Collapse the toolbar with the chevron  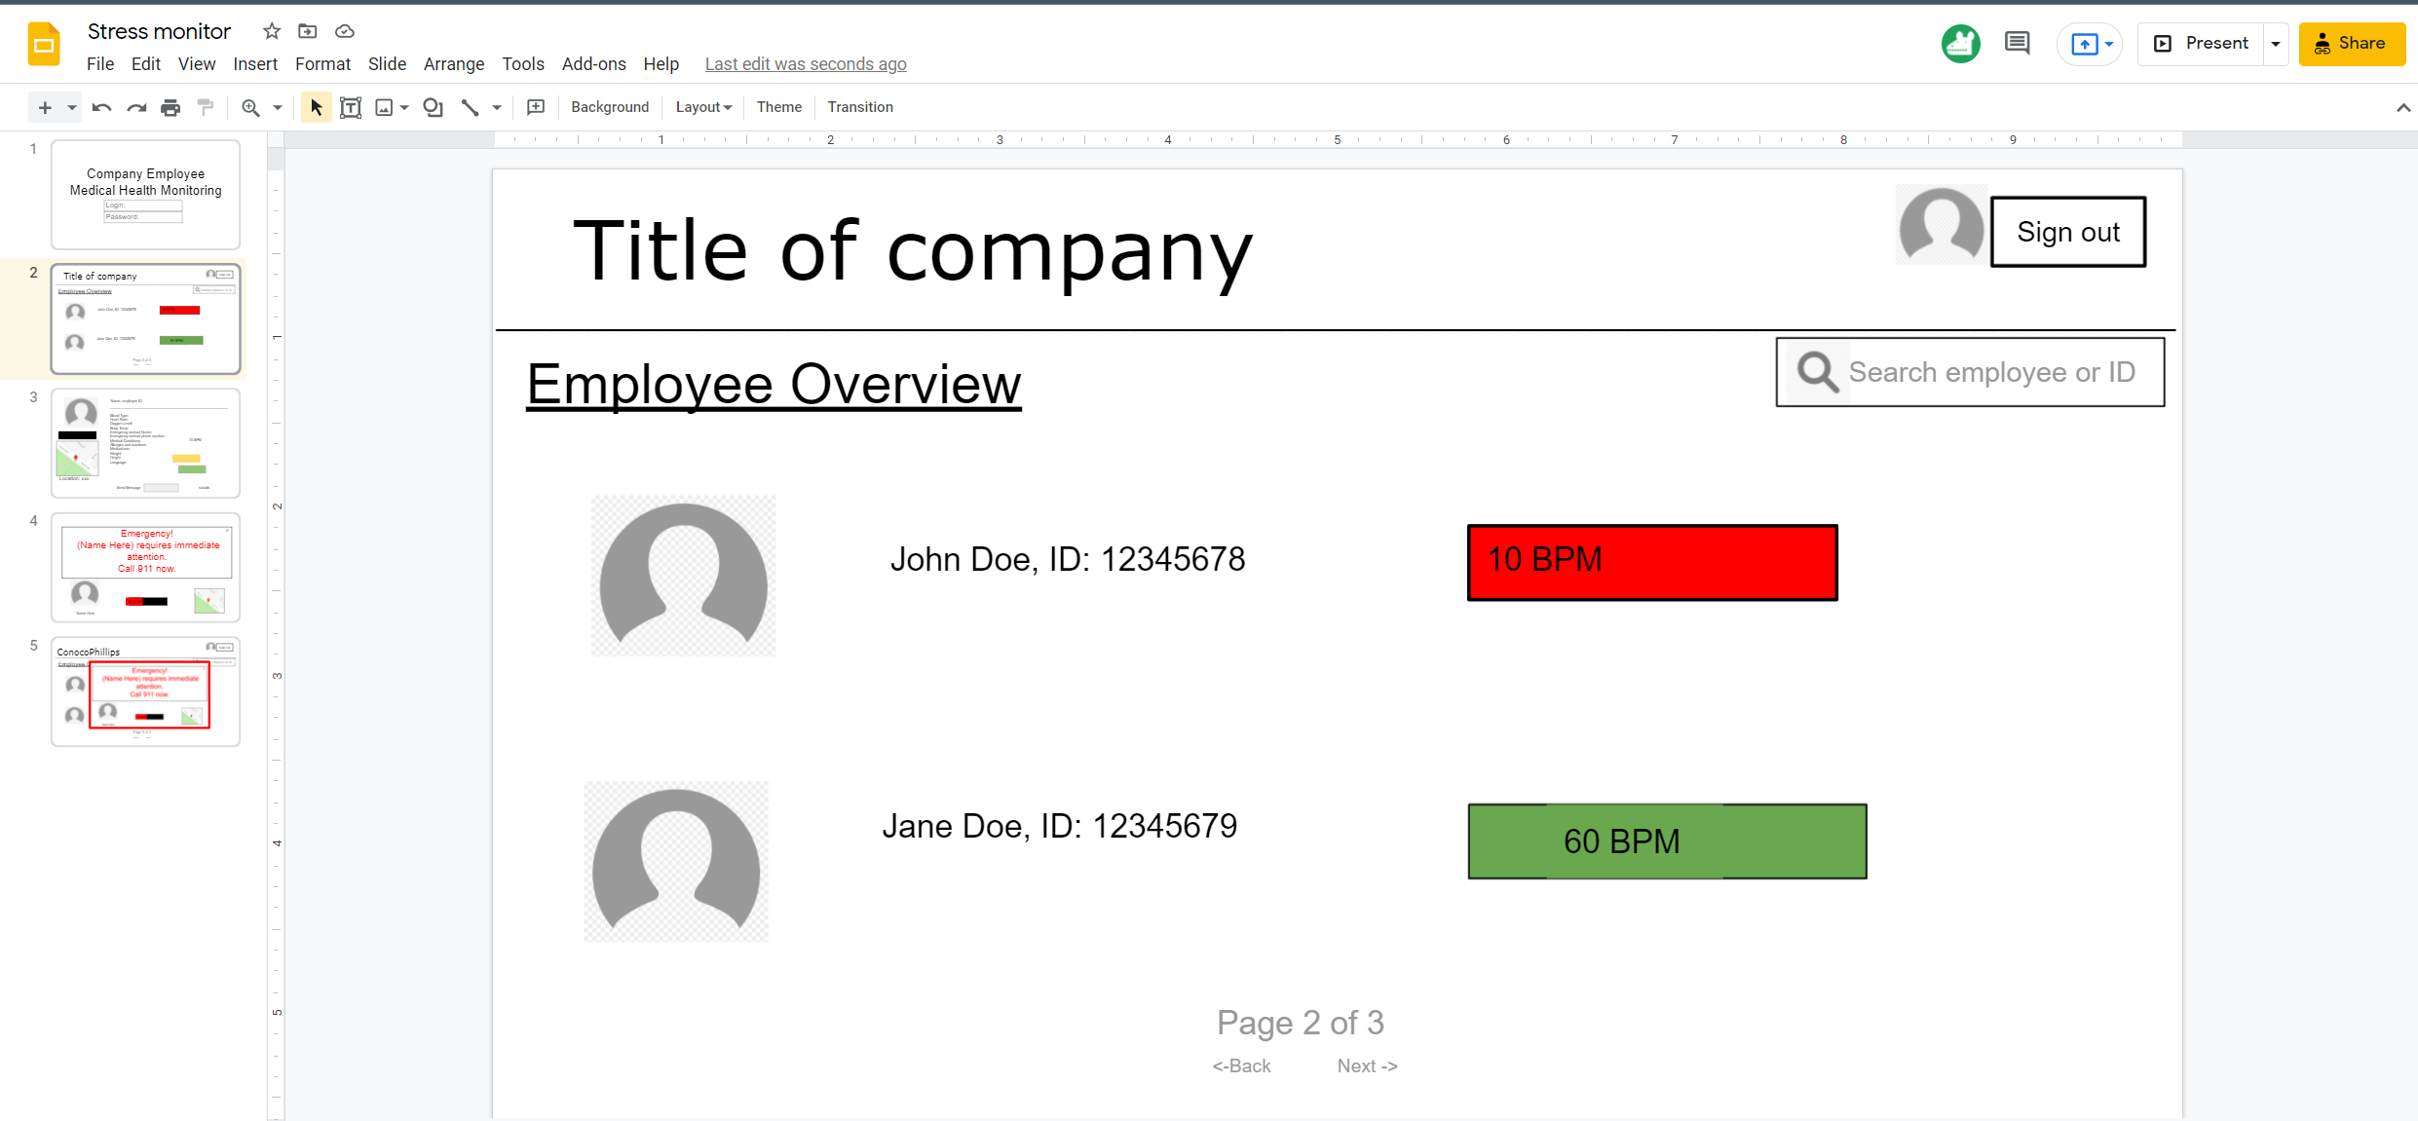pos(2402,107)
